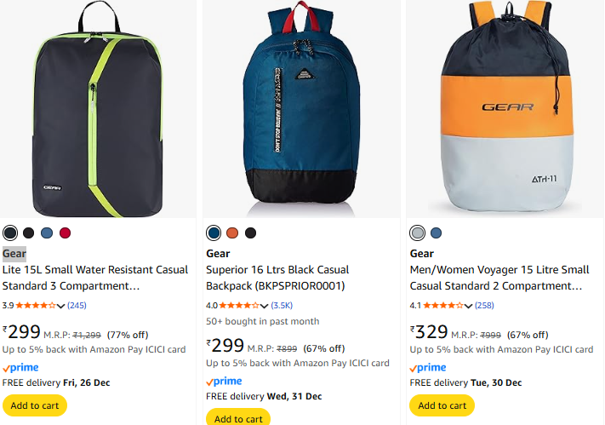Pick the orange swatch for Superior 16 Ltrs backpack
This screenshot has width=605, height=425.
(231, 233)
